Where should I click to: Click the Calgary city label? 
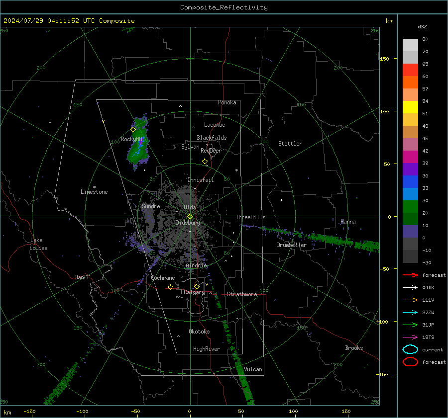194,292
